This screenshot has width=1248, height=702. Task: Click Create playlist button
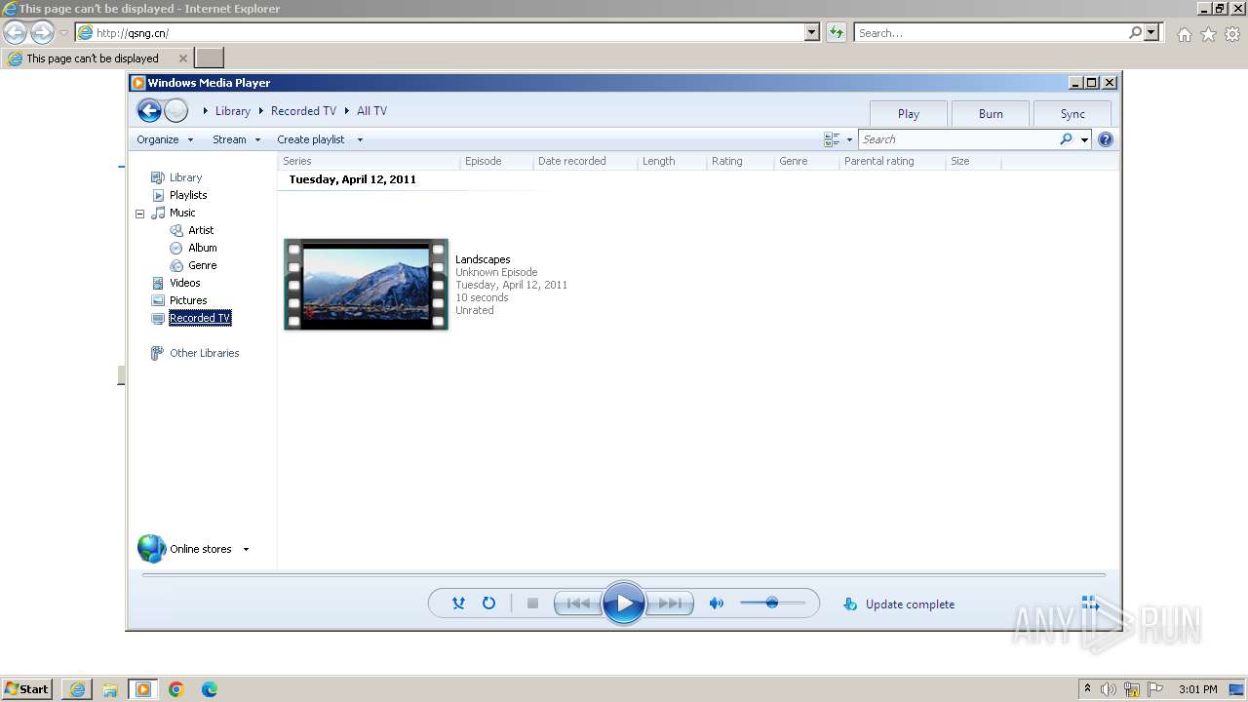[x=311, y=139]
